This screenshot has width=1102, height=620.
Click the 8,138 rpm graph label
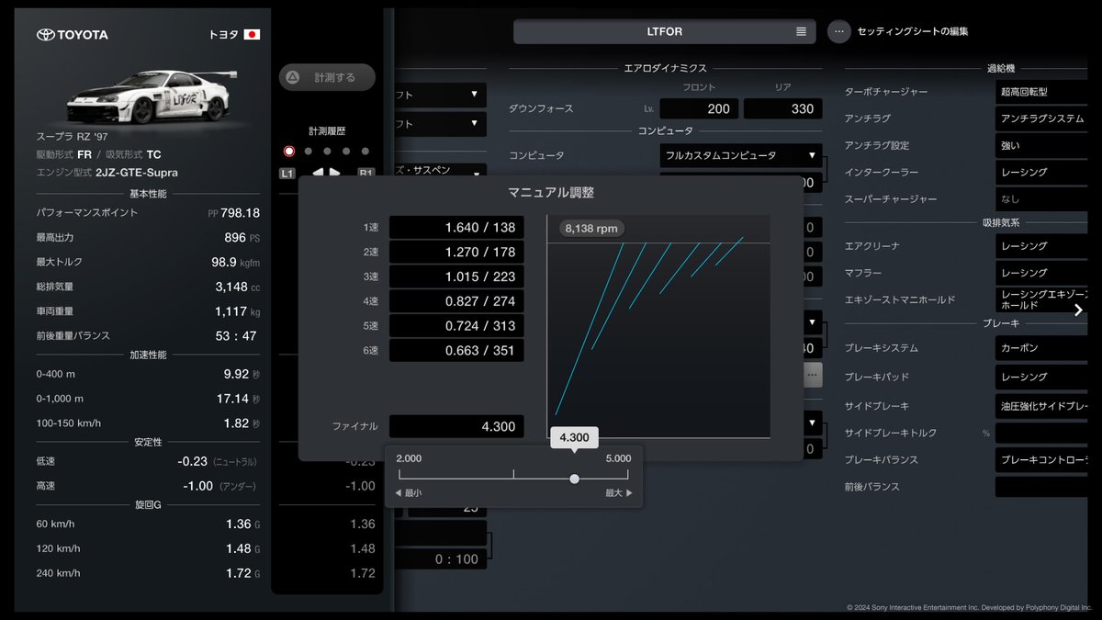(592, 227)
